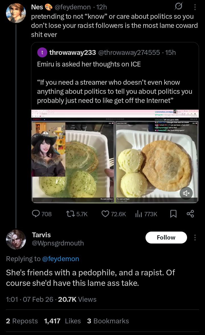The height and width of the screenshot is (335, 205).
Task: Share Nes's tweet via share icon
Action: click(190, 214)
